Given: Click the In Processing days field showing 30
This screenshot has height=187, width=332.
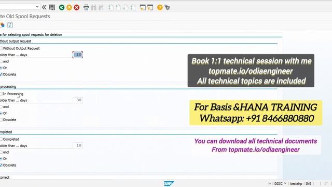Looking at the screenshot, I should coord(78,100).
